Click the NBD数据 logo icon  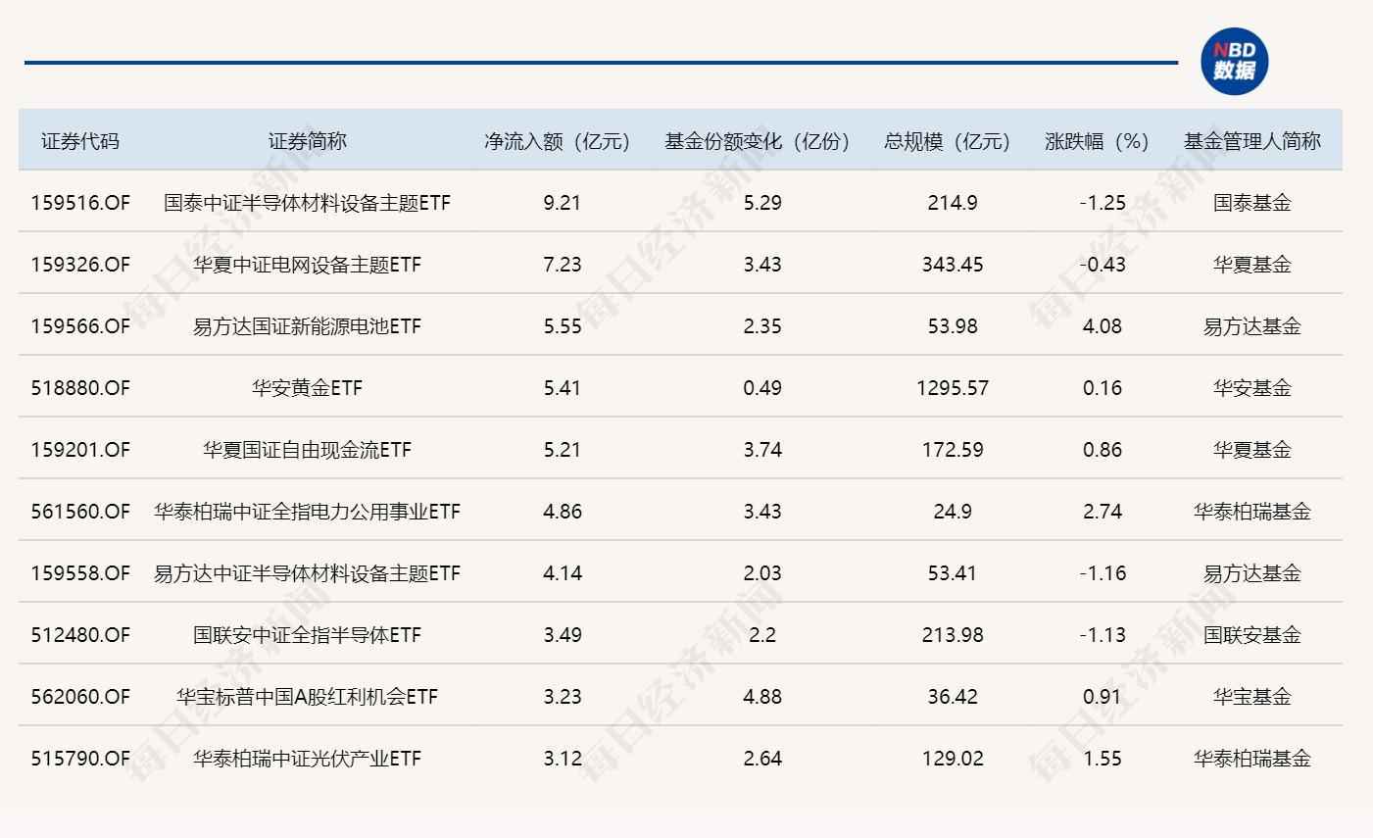(x=1234, y=62)
